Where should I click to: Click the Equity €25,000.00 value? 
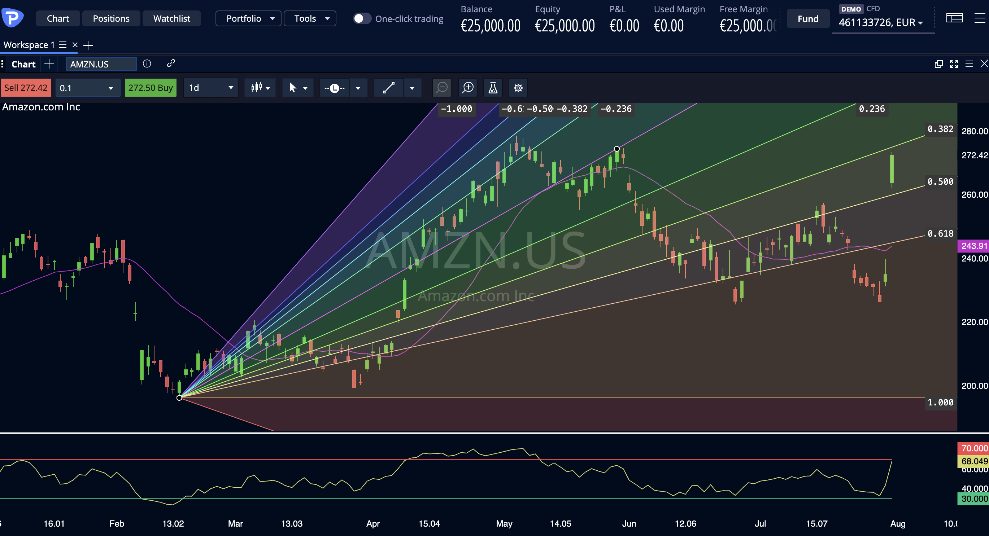tap(565, 26)
